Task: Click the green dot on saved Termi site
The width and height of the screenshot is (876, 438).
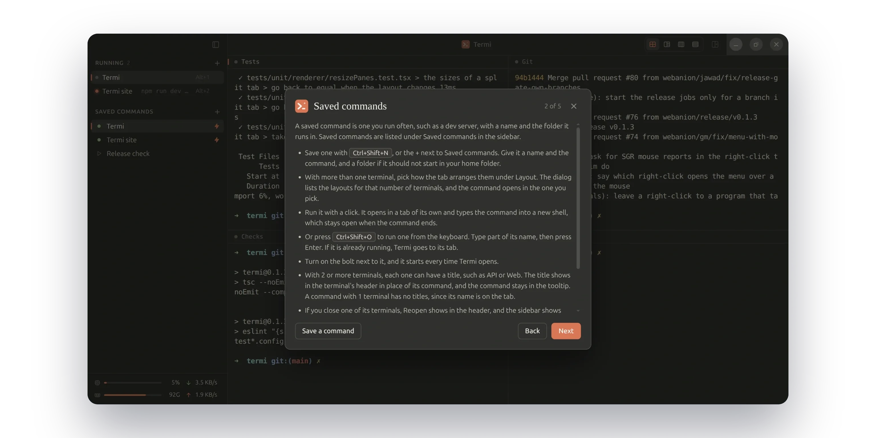Action: point(99,140)
